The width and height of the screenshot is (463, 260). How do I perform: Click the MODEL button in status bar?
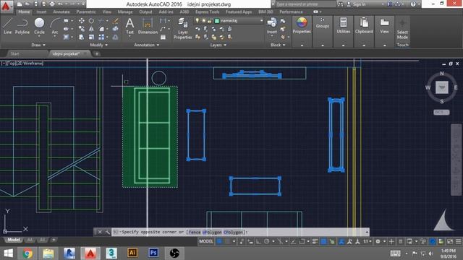pos(205,241)
